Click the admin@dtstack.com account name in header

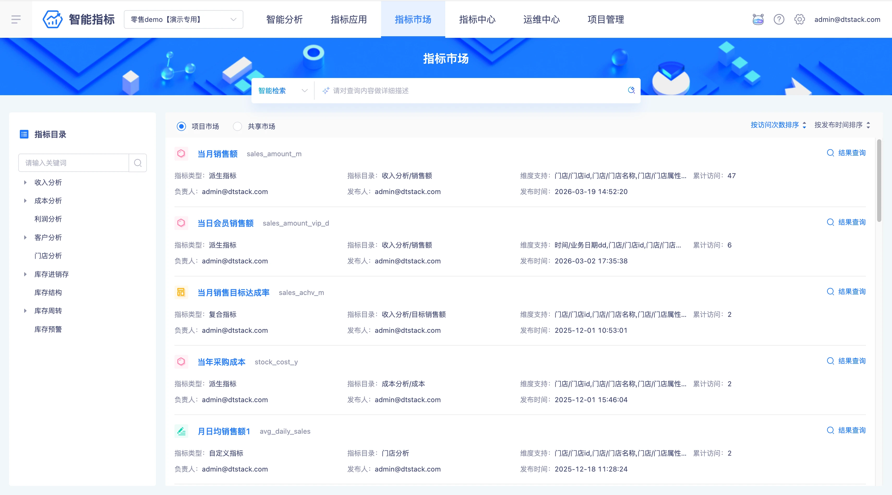coord(847,19)
